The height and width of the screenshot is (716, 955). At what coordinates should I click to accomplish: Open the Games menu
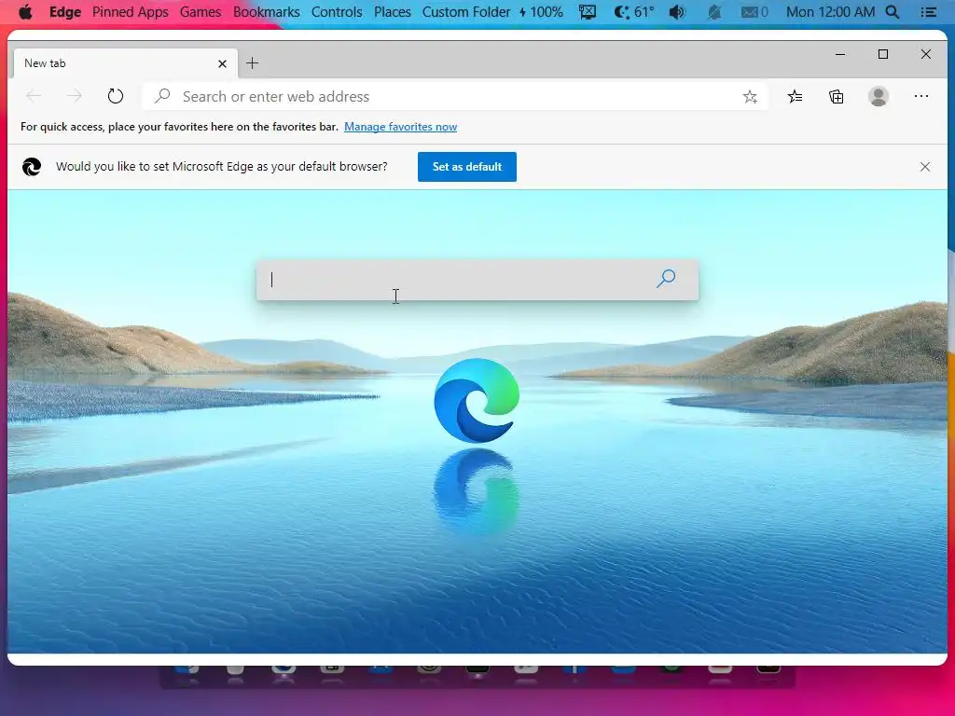pyautogui.click(x=201, y=11)
